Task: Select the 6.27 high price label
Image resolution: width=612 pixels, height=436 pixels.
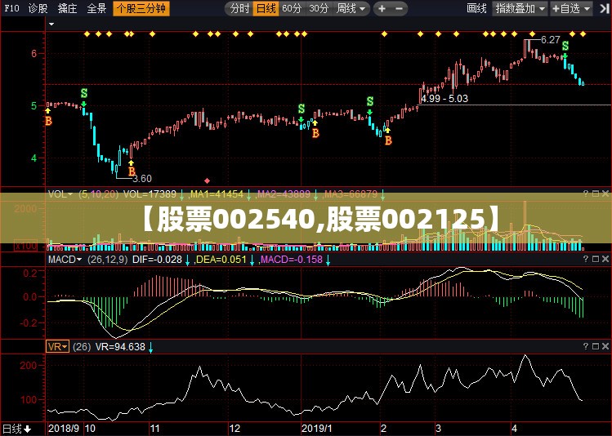Action: click(551, 40)
